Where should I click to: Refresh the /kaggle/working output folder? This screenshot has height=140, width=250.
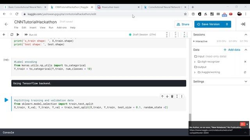(245, 72)
